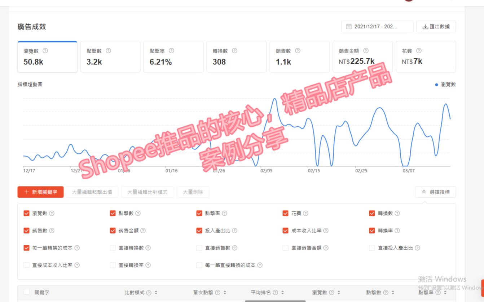Select all keywords via table header checkbox
This screenshot has height=302, width=484.
click(x=26, y=292)
